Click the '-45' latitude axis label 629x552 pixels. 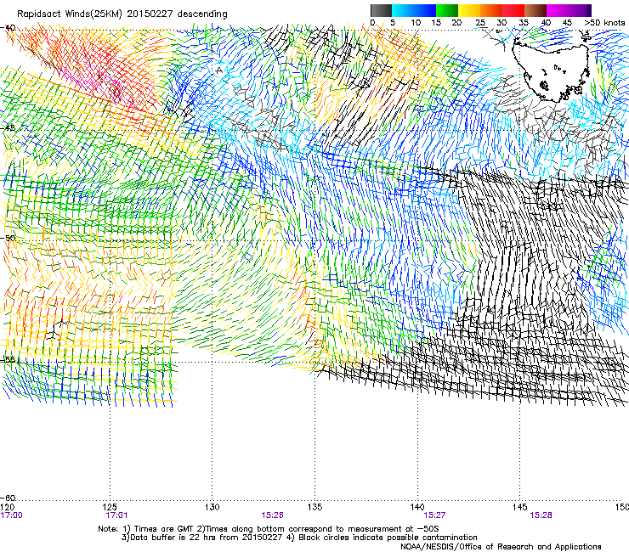(8, 128)
